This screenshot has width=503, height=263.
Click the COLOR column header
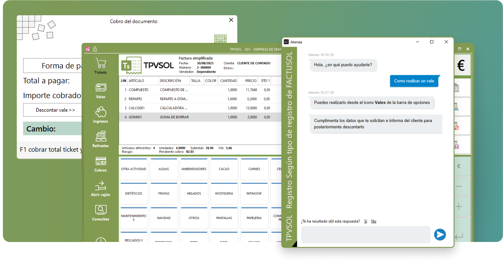click(211, 81)
